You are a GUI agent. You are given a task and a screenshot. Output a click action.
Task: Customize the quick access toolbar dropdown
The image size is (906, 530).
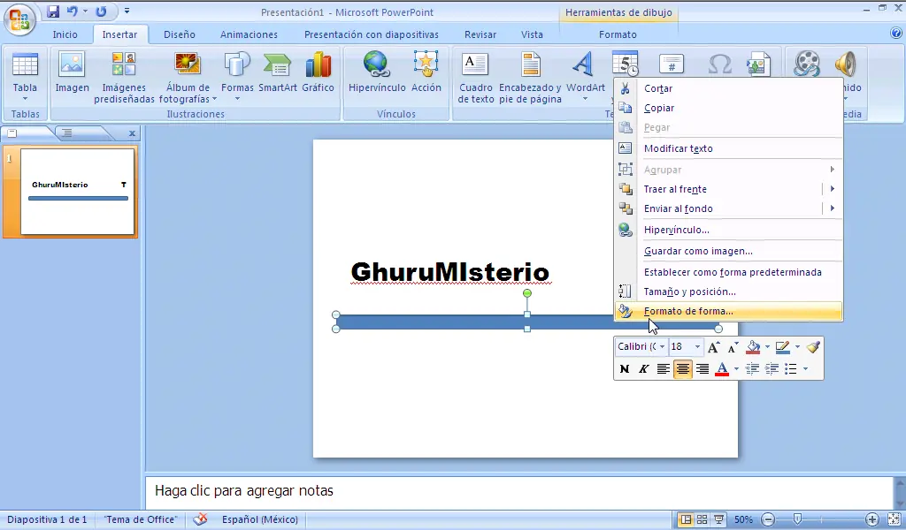(127, 11)
